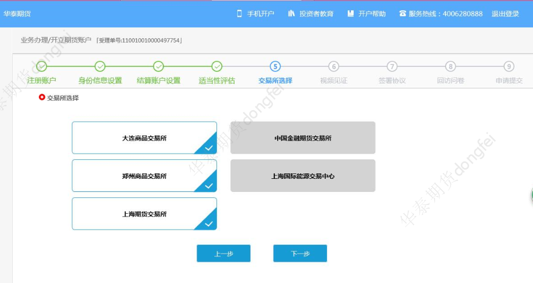The height and width of the screenshot is (283, 533).
Task: Click the 上一步 button
Action: [224, 254]
